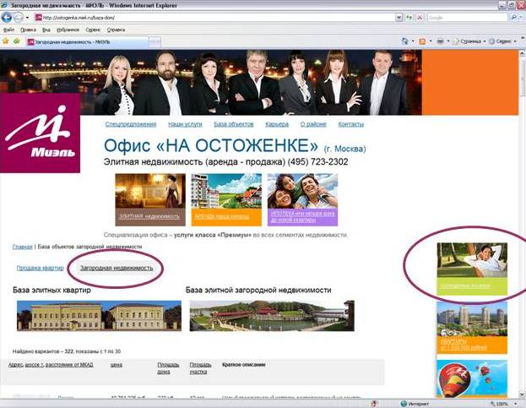This screenshot has width=526, height=408.
Task: Click the elite country property panorama image
Action: [x=272, y=316]
